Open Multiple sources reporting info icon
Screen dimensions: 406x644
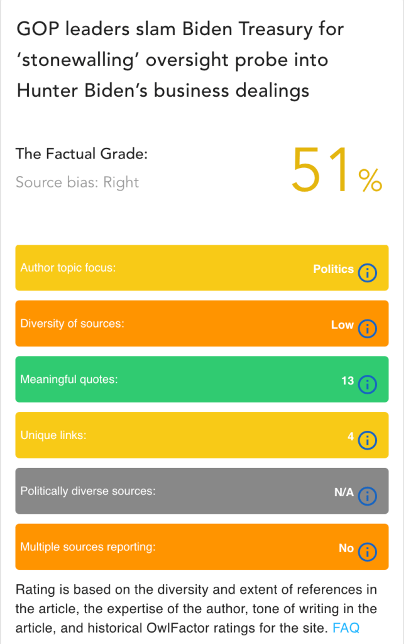point(367,551)
